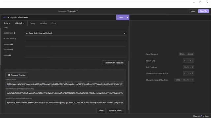Viewport: 211px width, 118px height.
Task: Click the Ctrl + E shortcut hint
Action: point(188,73)
